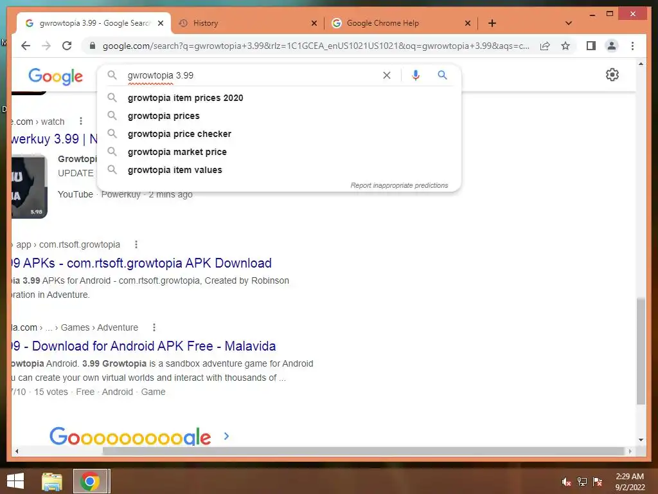Screen dimensions: 658x494
Task: Open Chrome three-dot menu
Action: 632,46
